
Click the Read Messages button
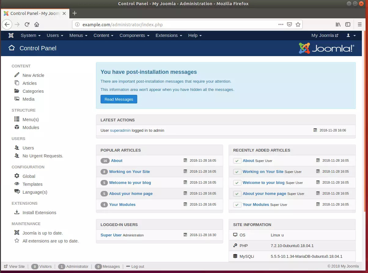pos(119,99)
